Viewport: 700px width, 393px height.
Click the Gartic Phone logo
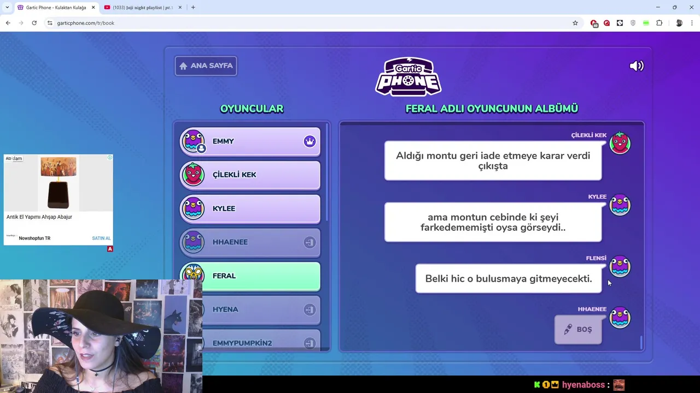tap(409, 76)
